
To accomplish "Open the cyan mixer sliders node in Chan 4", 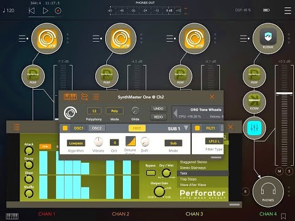I will [x=254, y=128].
